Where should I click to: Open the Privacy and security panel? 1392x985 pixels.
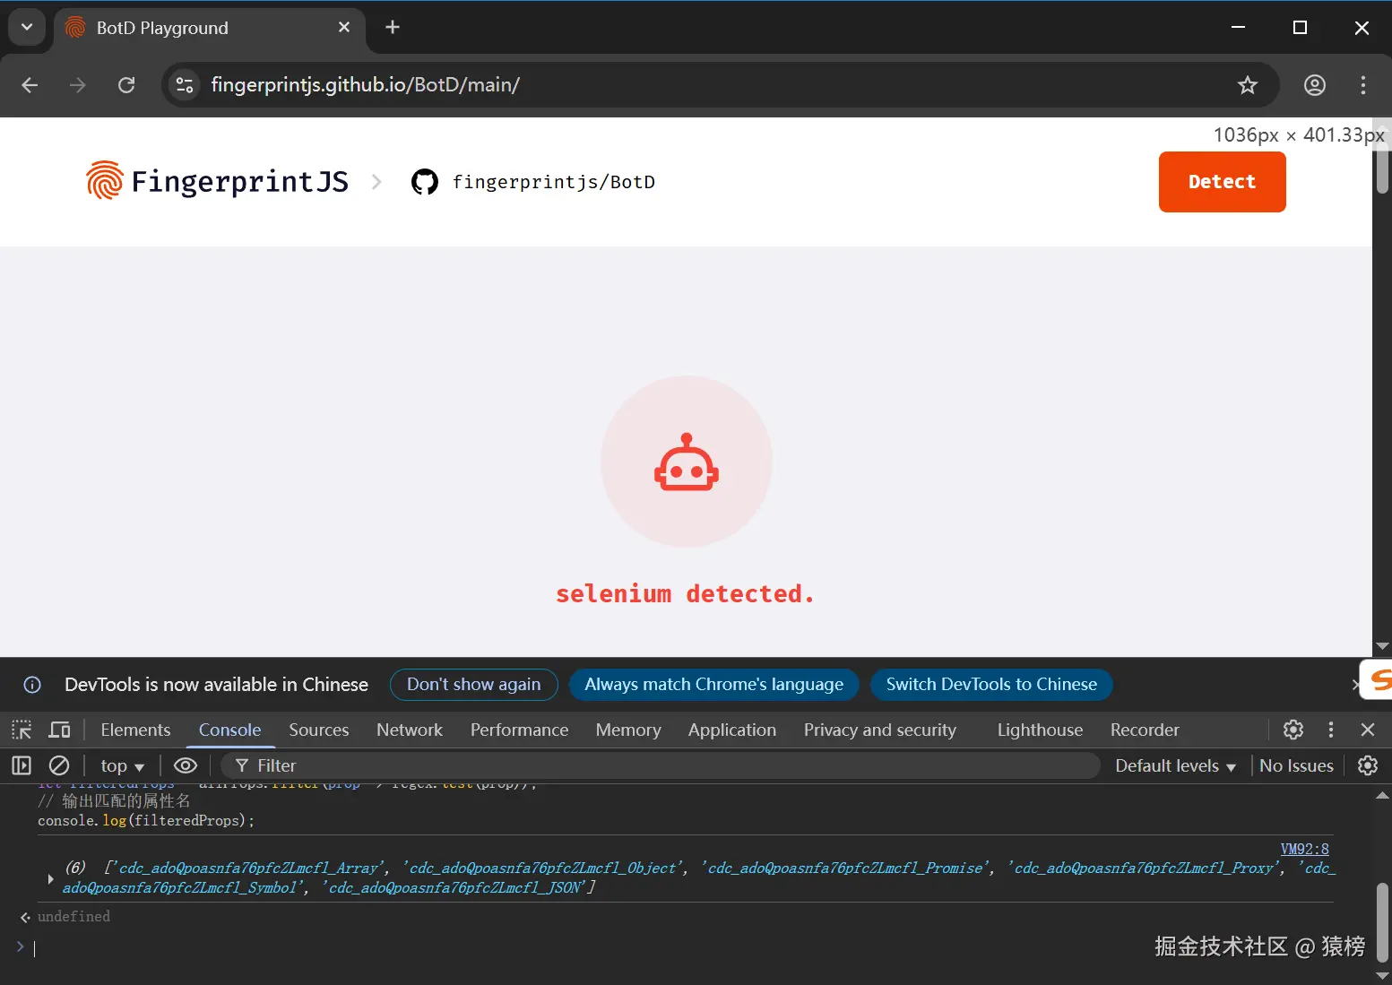(x=879, y=730)
